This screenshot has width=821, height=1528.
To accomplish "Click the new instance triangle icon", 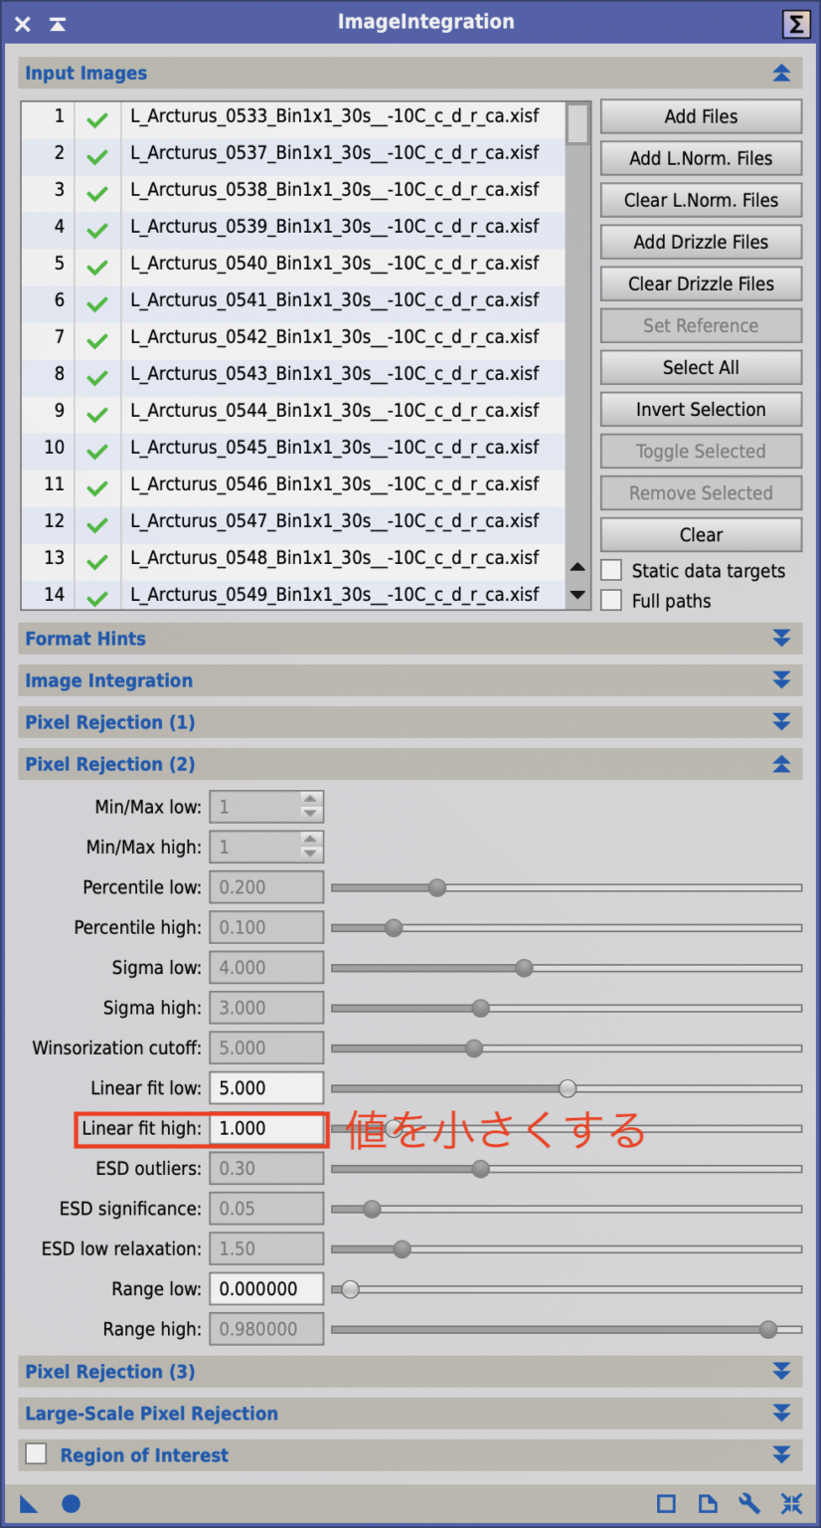I will point(29,1503).
